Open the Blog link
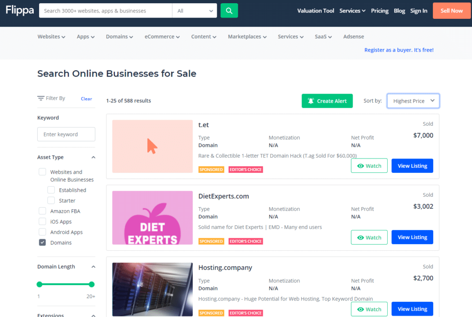The image size is (472, 317). (399, 11)
